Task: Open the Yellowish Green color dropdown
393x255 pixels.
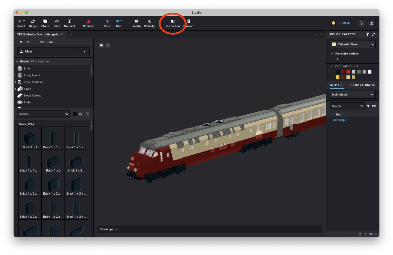Action: pyautogui.click(x=353, y=44)
